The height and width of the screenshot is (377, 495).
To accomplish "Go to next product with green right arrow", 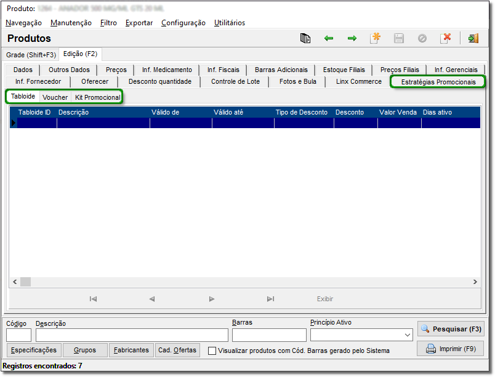I will [352, 39].
